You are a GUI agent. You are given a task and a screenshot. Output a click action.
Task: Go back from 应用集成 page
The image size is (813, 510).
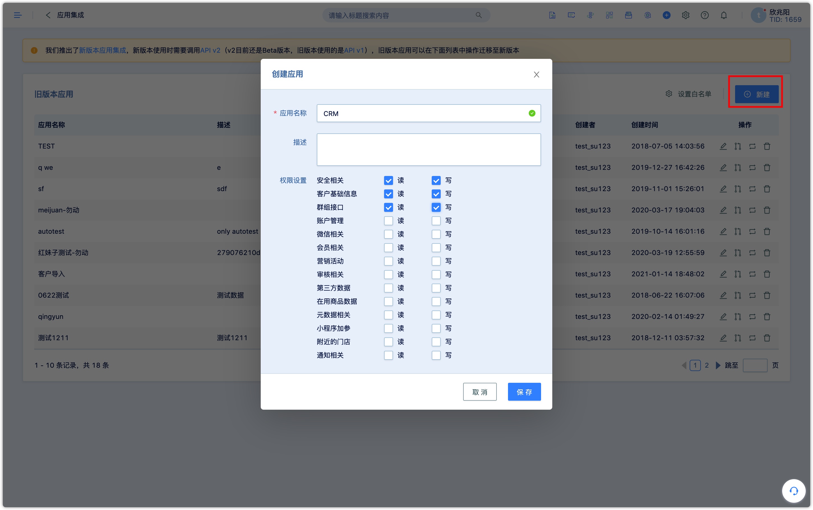coord(48,15)
